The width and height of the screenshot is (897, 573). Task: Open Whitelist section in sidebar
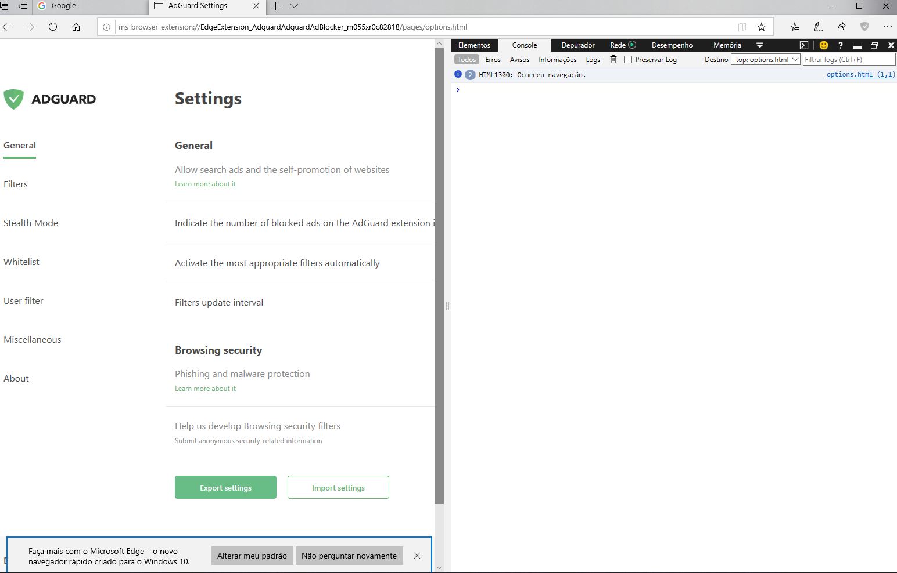tap(21, 262)
